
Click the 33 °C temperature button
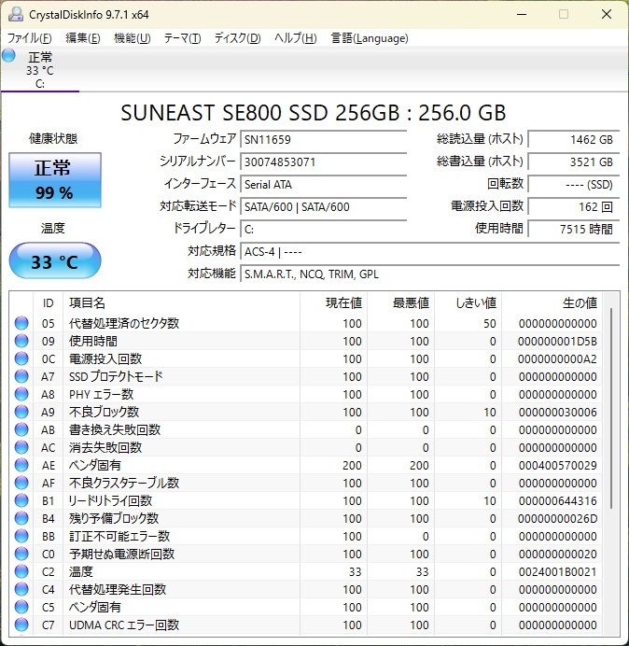click(x=54, y=261)
